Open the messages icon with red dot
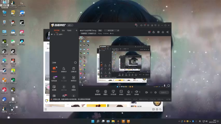The image size is (221, 124). tap(145, 25)
